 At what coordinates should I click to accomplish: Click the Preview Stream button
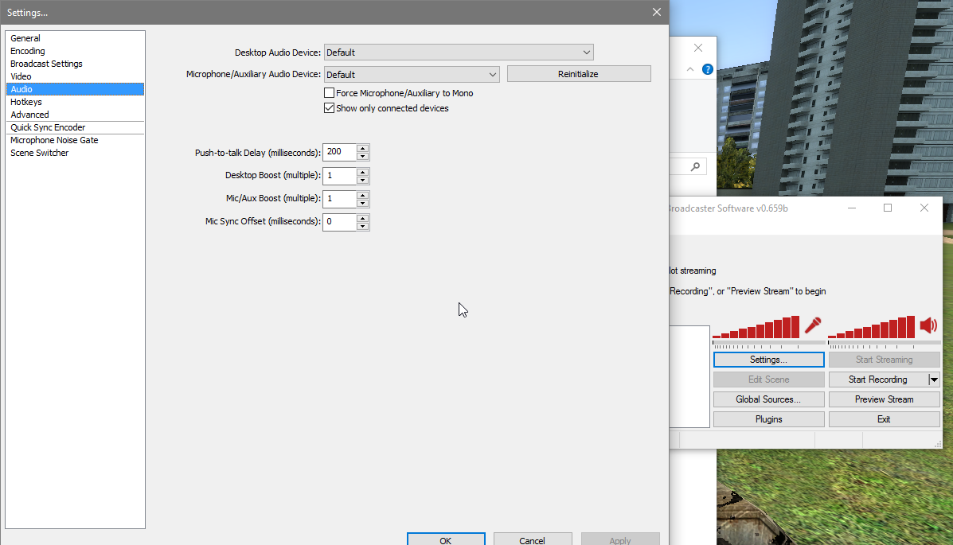click(884, 399)
